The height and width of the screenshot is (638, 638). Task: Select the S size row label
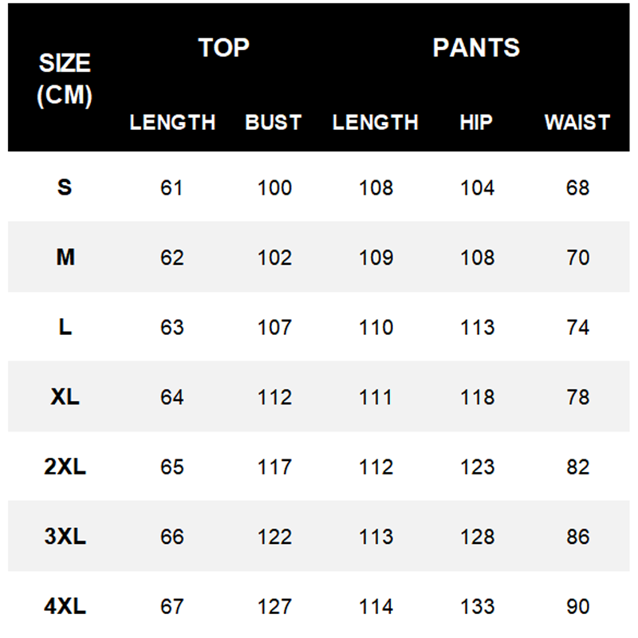[x=65, y=187]
